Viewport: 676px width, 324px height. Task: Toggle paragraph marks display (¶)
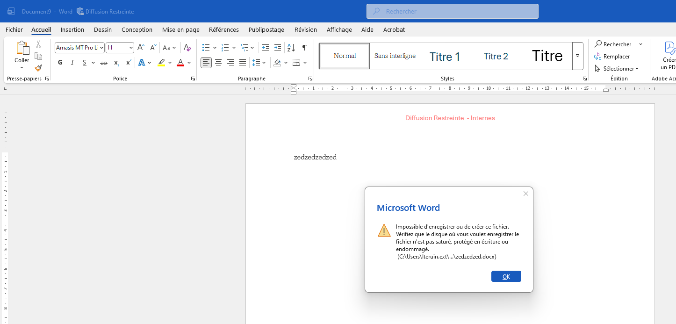[305, 48]
